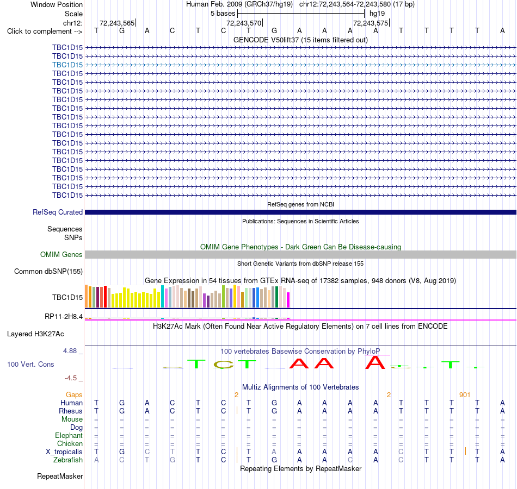Viewport: 517px width, 489px height.
Task: Click the '5 bases' scale text
Action: coord(223,14)
